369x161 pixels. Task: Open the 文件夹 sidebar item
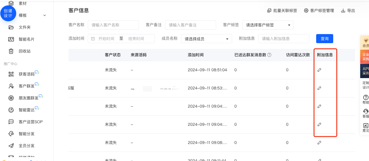pos(24,27)
